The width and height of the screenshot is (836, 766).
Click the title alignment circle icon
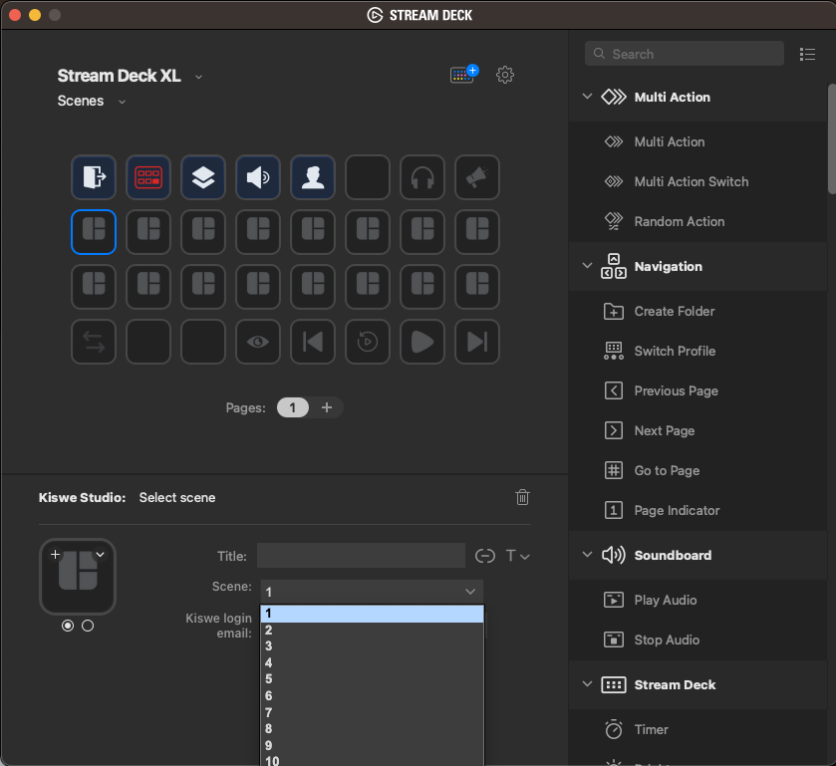click(484, 556)
